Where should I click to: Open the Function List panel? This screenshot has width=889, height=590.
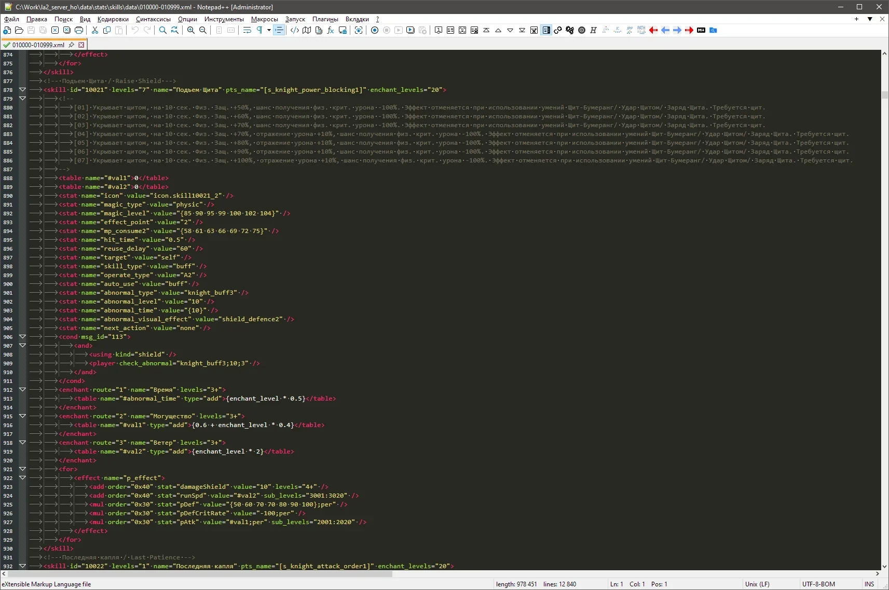click(x=331, y=30)
